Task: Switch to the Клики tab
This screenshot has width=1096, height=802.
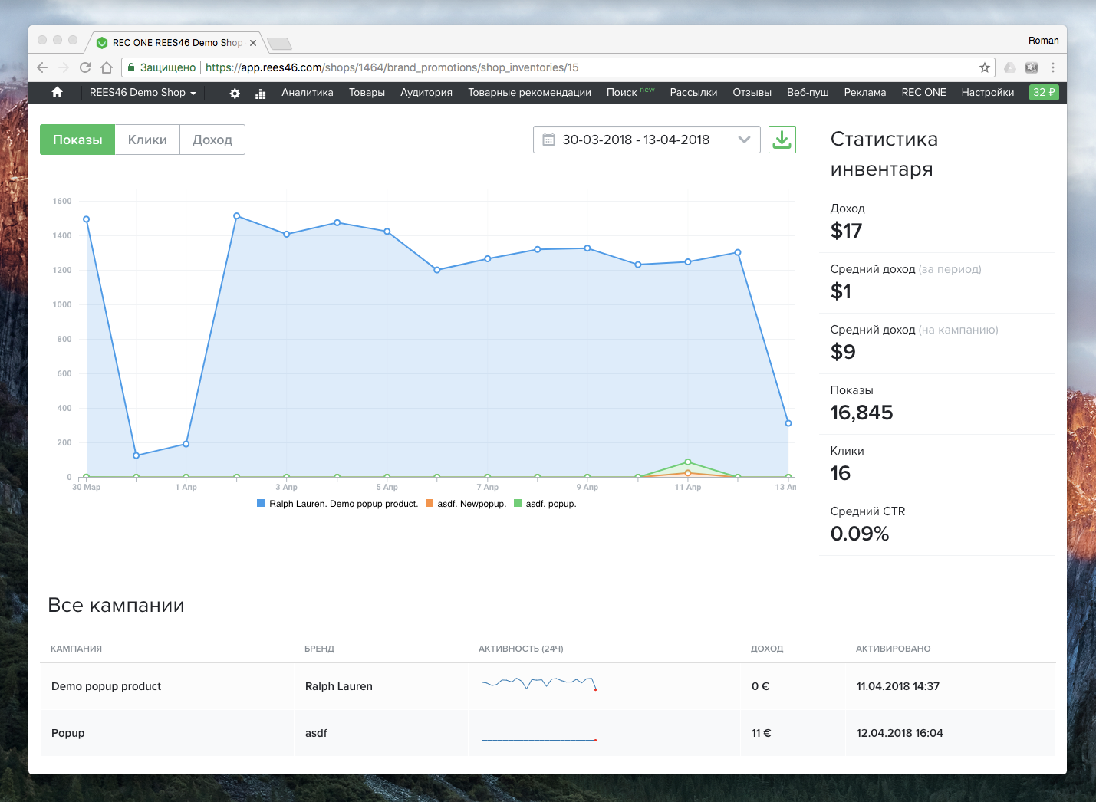Action: (147, 140)
